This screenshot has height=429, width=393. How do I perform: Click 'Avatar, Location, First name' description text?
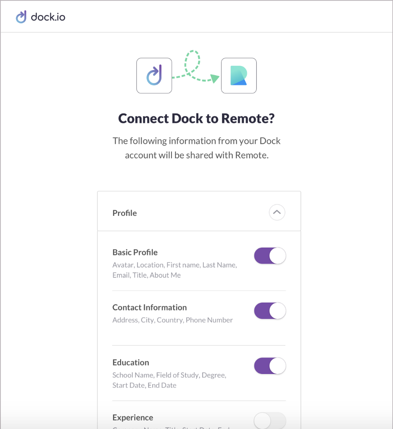[x=175, y=270]
